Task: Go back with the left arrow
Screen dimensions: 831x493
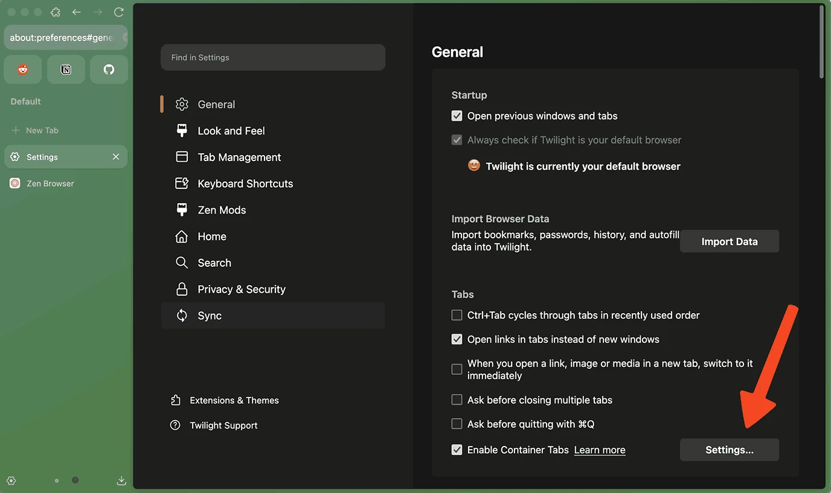Action: tap(76, 12)
